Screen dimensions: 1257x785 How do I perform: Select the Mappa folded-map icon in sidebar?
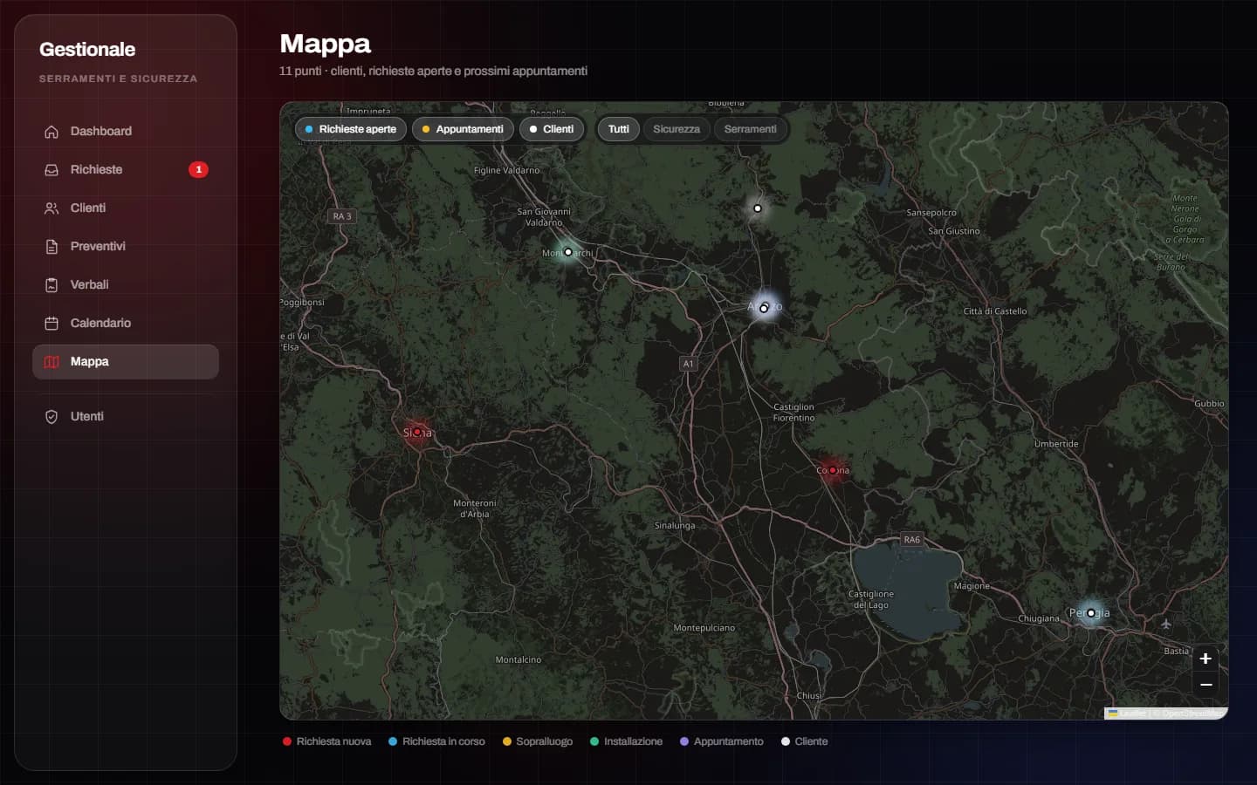52,362
